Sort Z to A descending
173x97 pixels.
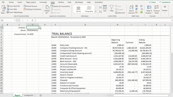101,11
